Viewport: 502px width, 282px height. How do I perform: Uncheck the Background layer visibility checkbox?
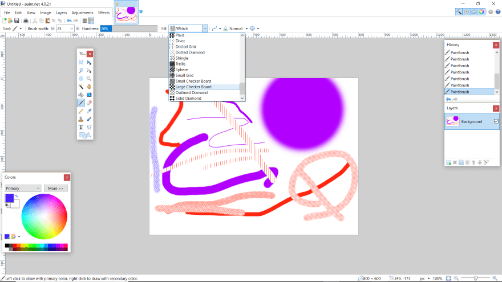496,121
